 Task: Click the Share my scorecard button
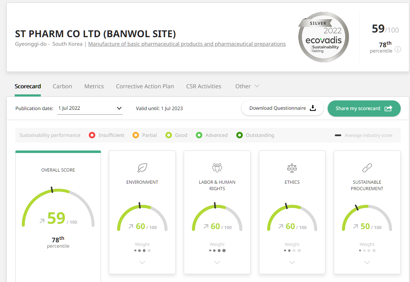(x=364, y=108)
